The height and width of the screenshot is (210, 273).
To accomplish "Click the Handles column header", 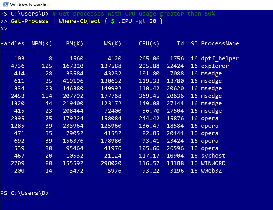I will (x=12, y=44).
